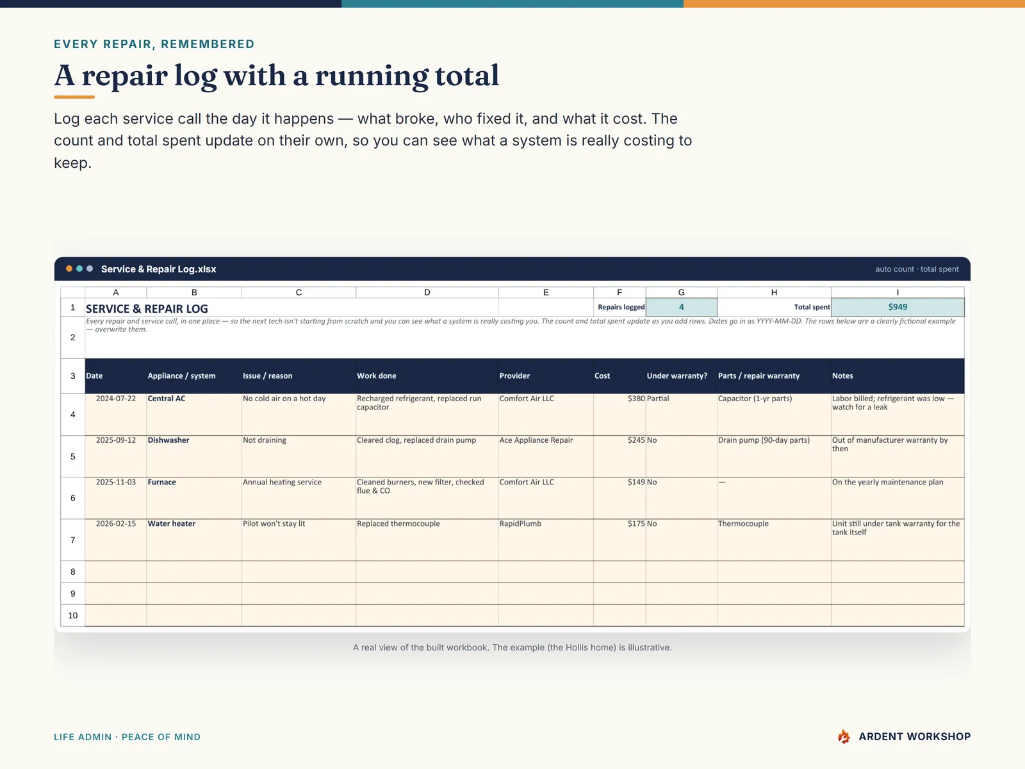The image size is (1025, 769).
Task: Click the Partial warranty cell
Action: 682,415
